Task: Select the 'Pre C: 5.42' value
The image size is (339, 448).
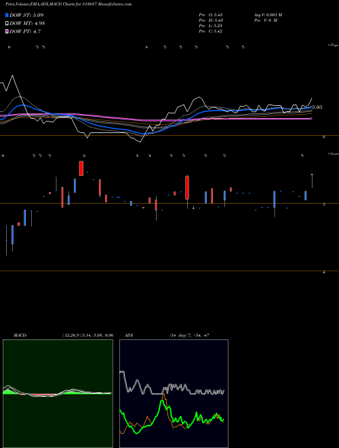Action: click(211, 31)
